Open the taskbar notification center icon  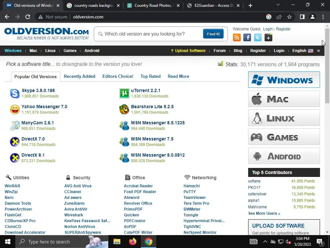point(319,242)
